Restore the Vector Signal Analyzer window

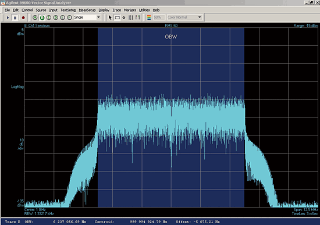pos(311,3)
